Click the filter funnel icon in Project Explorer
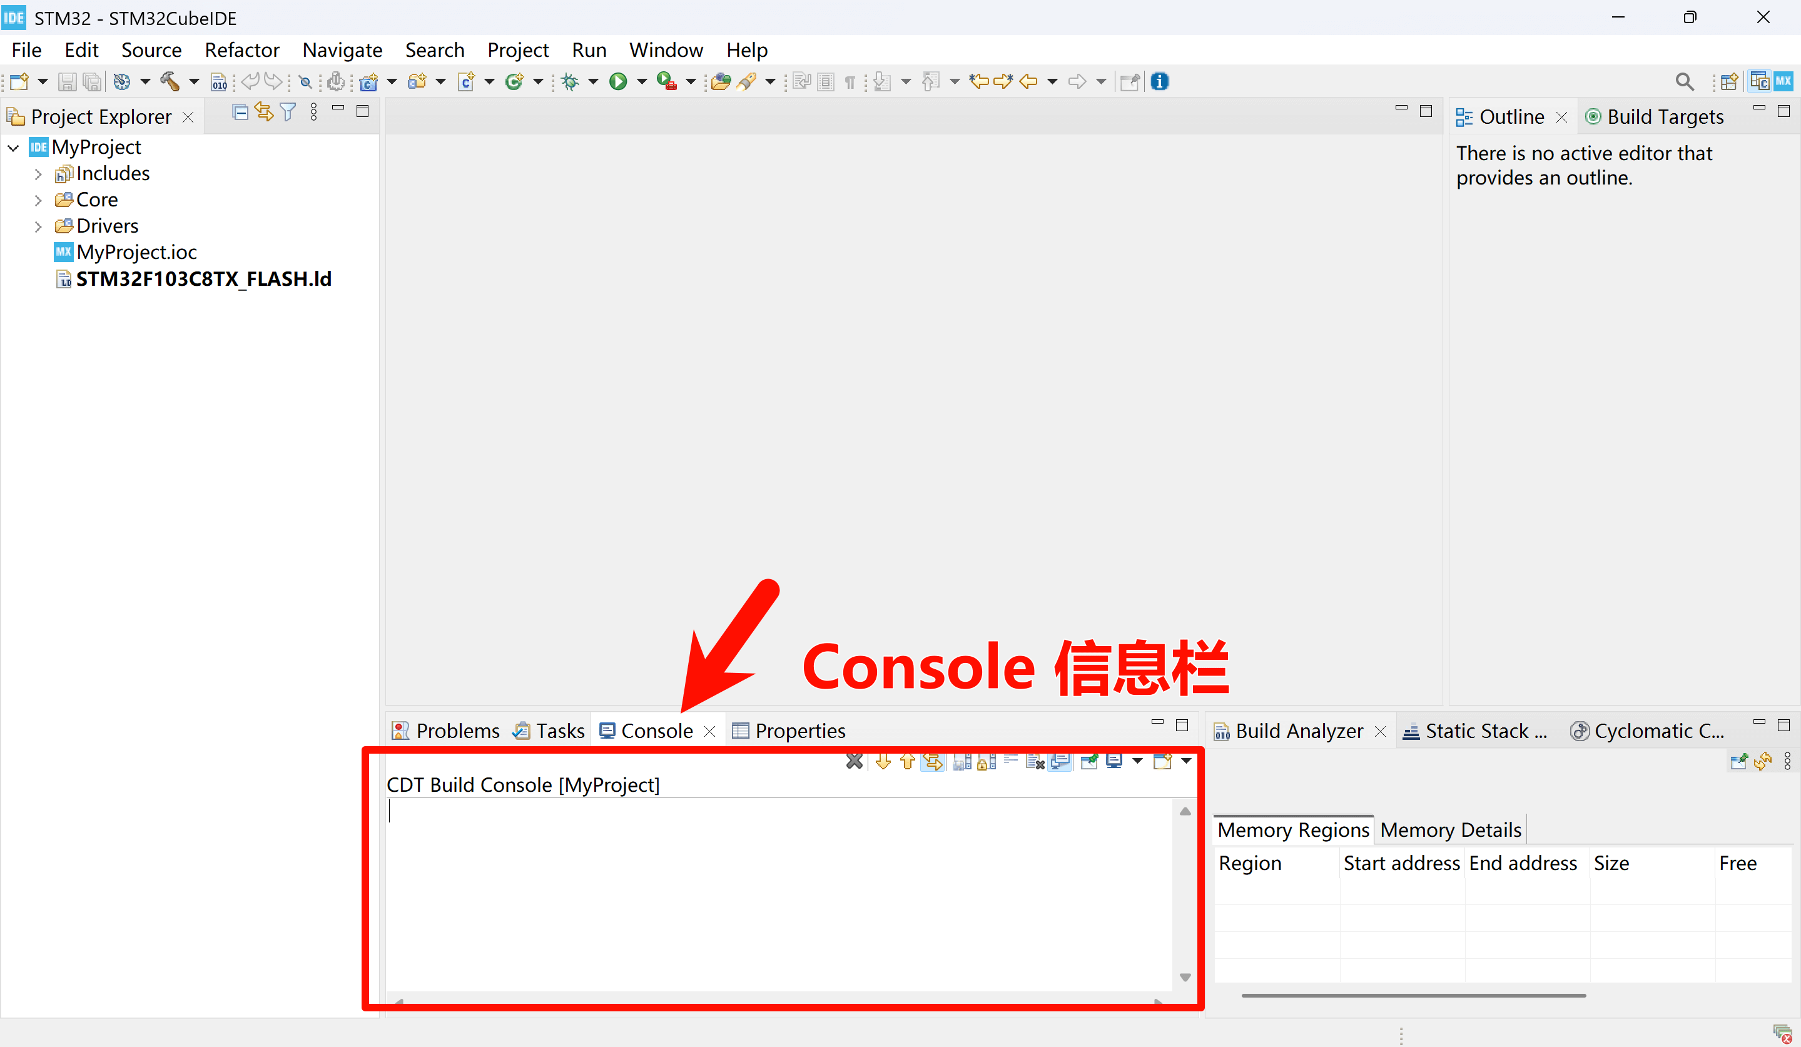The image size is (1801, 1047). (x=288, y=112)
